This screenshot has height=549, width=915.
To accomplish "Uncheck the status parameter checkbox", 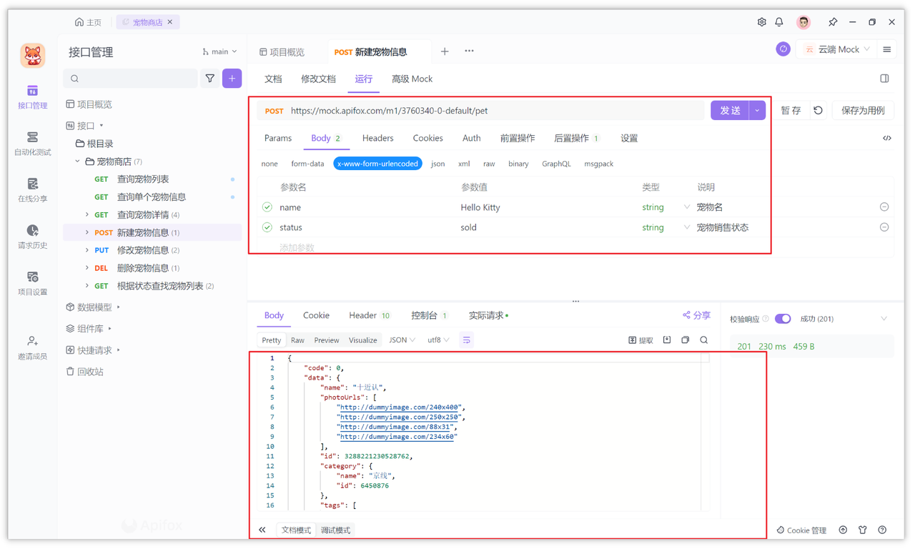I will coord(267,227).
